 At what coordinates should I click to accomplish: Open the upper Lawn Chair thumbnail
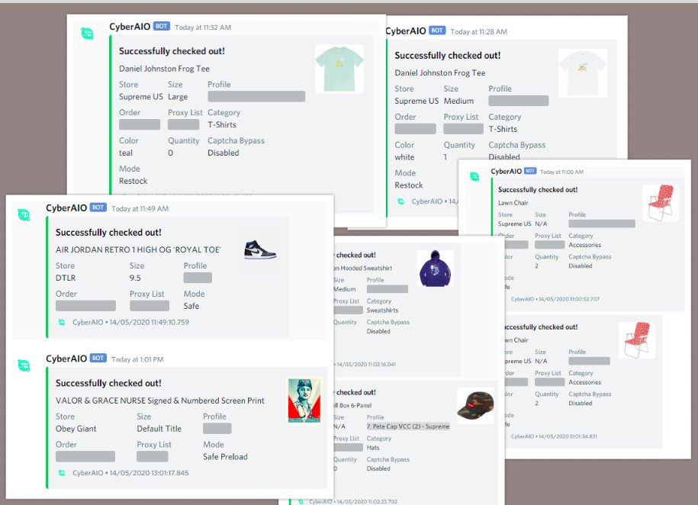point(661,203)
